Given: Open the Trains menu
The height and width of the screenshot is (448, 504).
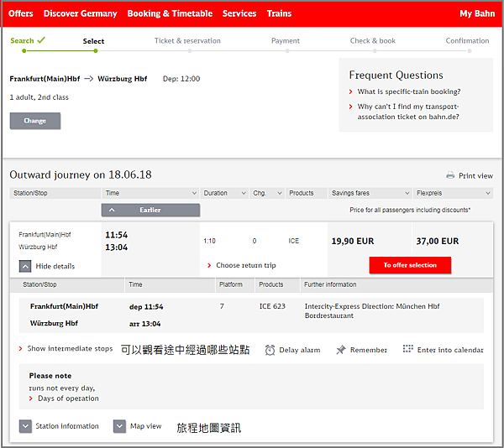Looking at the screenshot, I should coord(279,13).
